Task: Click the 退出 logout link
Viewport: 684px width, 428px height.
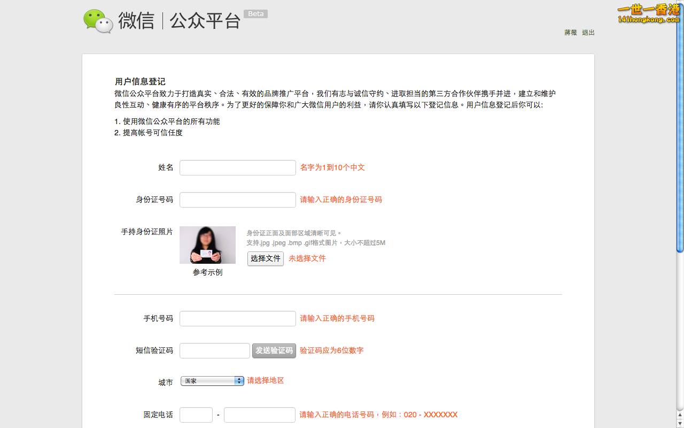Action: tap(588, 33)
